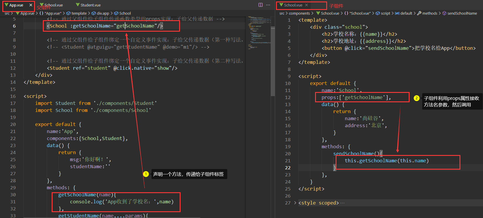
Task: Click the "msg:'你好啊！'," line
Action: coord(90,159)
